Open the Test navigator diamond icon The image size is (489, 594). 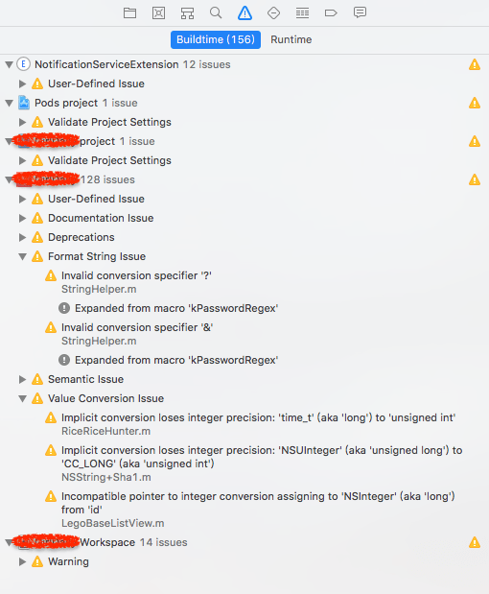click(273, 13)
